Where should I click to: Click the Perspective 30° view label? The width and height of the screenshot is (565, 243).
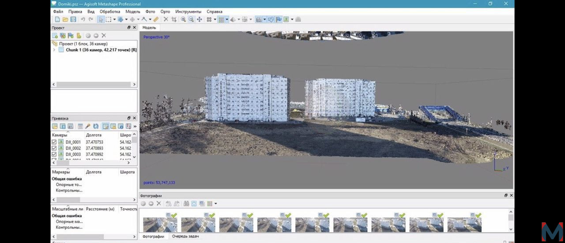pos(156,37)
